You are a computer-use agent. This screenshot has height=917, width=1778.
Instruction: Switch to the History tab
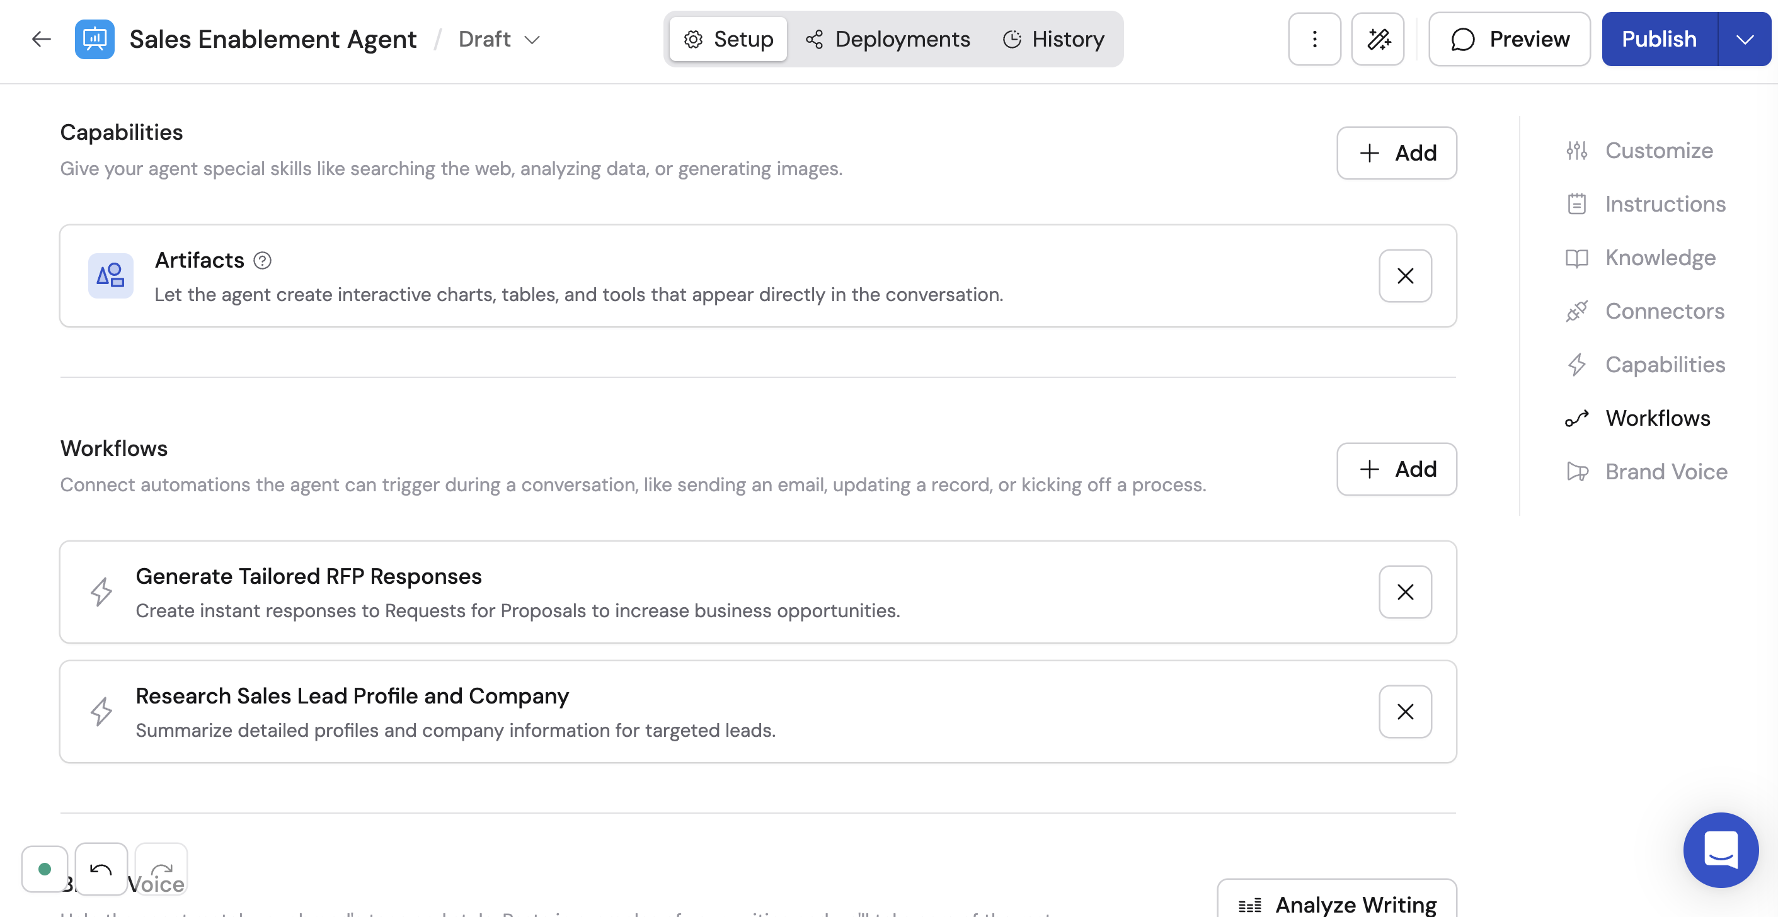click(x=1053, y=39)
